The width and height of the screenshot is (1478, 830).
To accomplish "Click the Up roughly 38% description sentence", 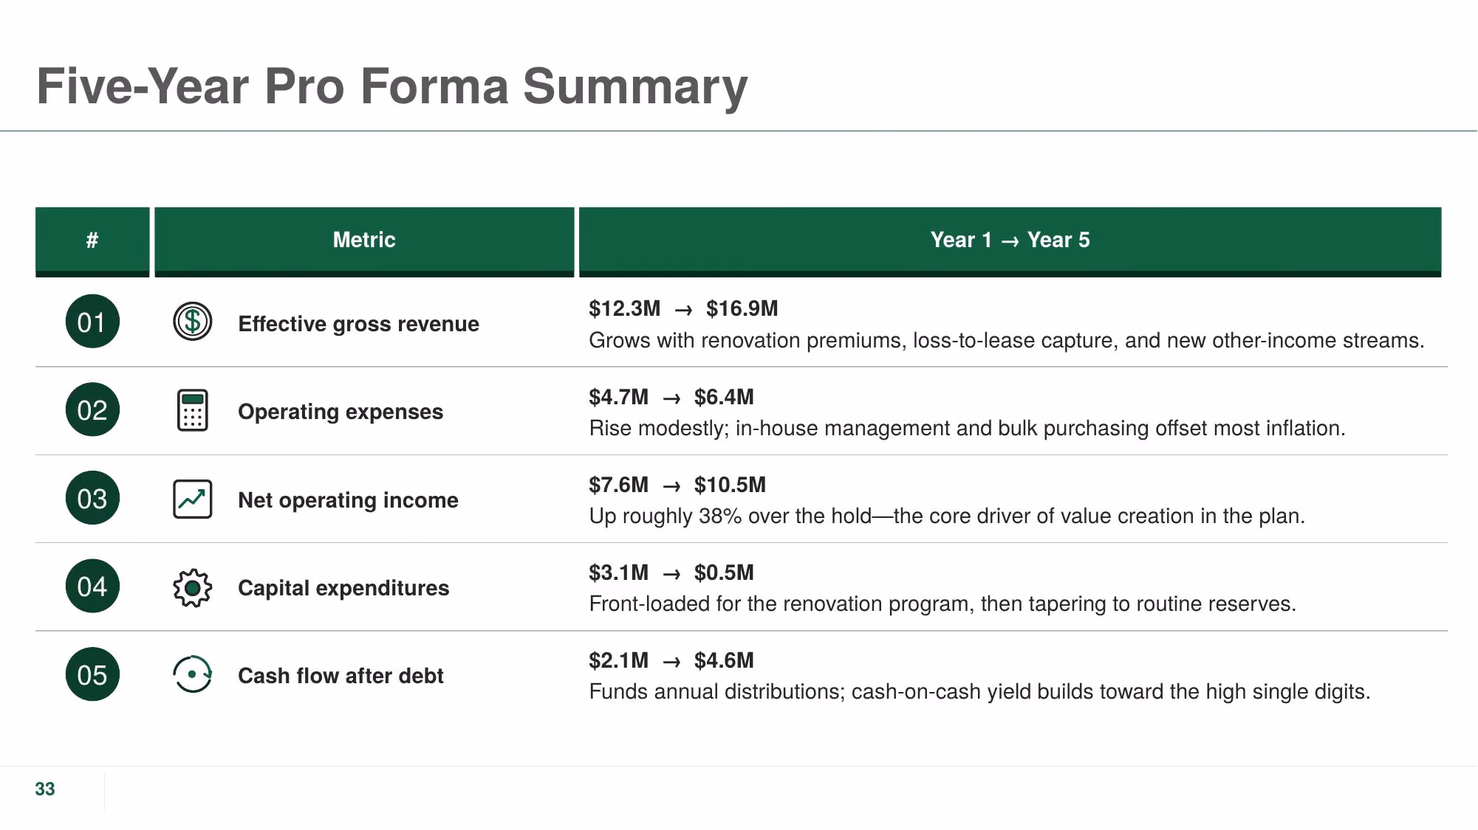I will tap(947, 516).
